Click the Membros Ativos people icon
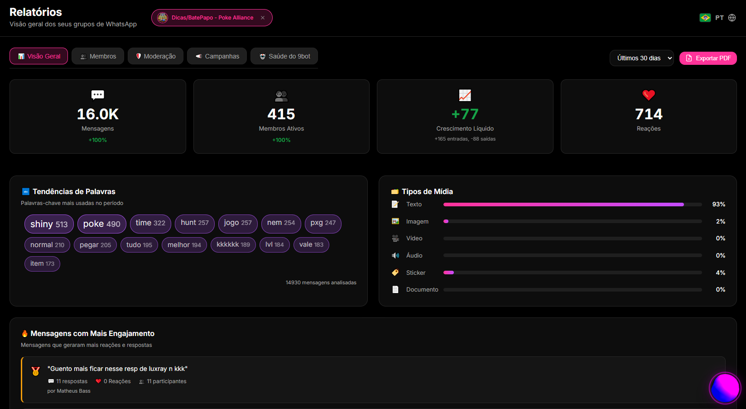The width and height of the screenshot is (746, 409). pyautogui.click(x=281, y=96)
